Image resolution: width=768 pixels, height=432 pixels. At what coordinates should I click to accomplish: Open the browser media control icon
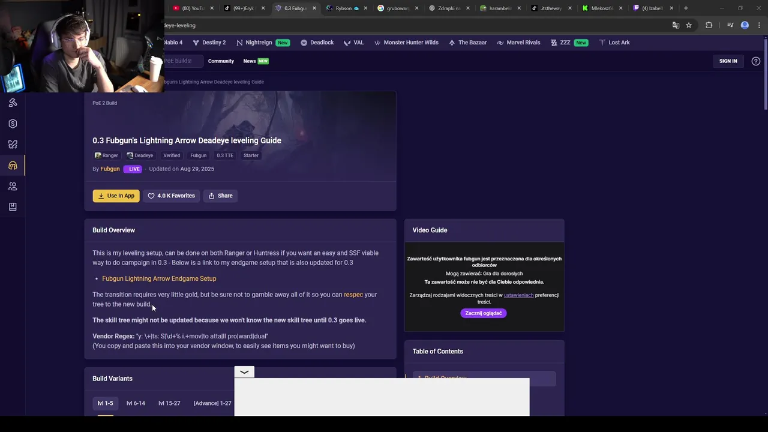coord(730,25)
